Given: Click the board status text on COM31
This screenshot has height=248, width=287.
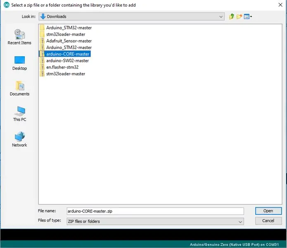Looking at the screenshot, I should (234, 245).
